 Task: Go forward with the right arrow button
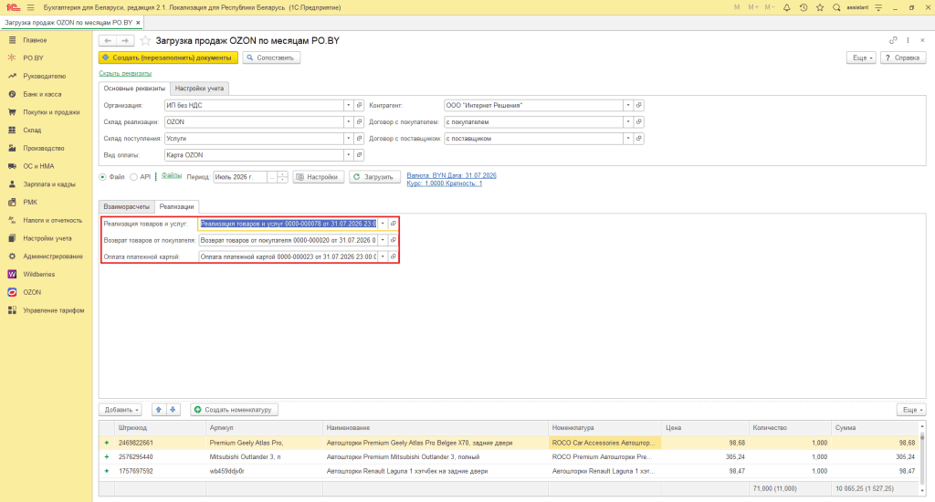pos(125,40)
